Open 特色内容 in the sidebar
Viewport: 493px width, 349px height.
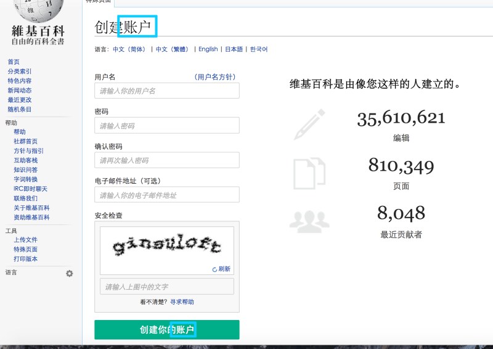20,81
